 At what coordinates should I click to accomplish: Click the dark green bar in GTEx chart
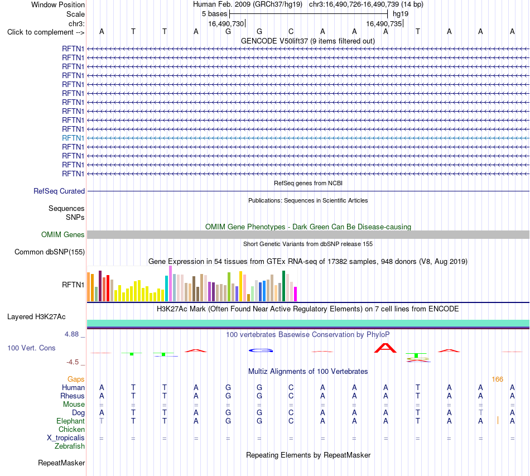coord(283,286)
